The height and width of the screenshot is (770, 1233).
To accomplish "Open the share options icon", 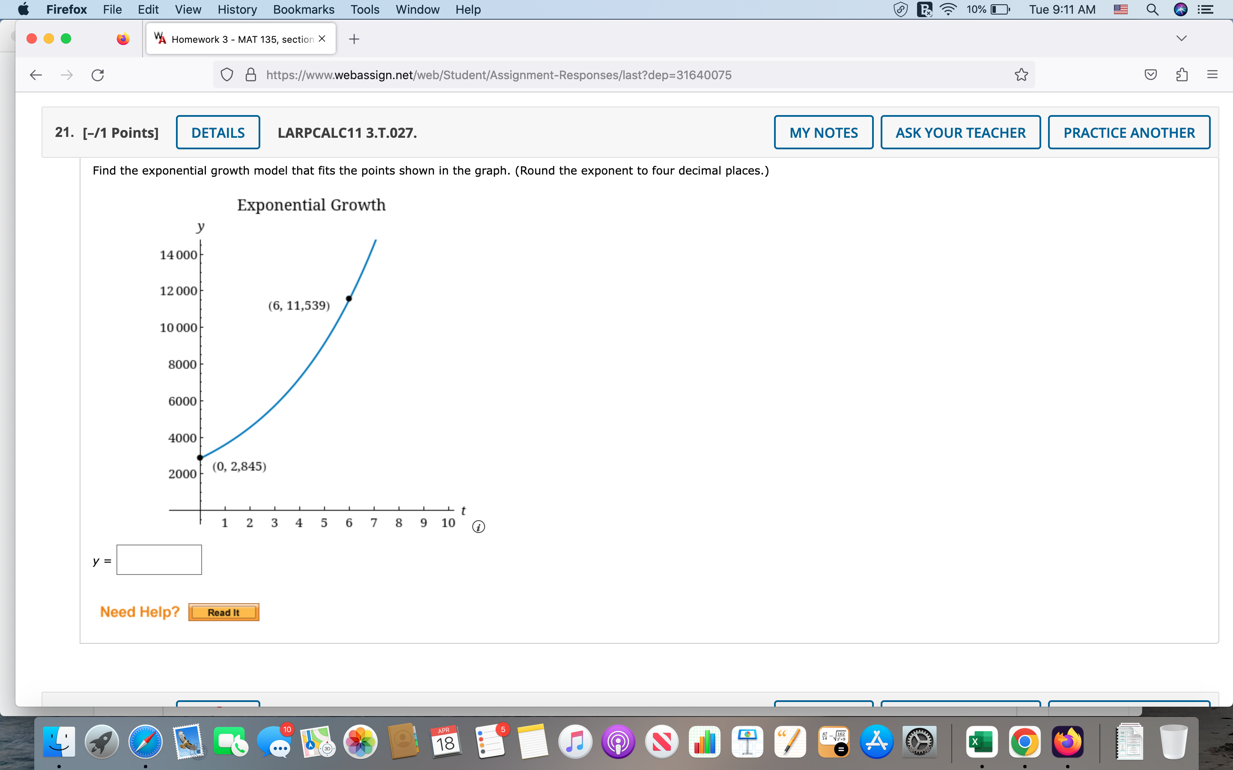I will point(1181,74).
